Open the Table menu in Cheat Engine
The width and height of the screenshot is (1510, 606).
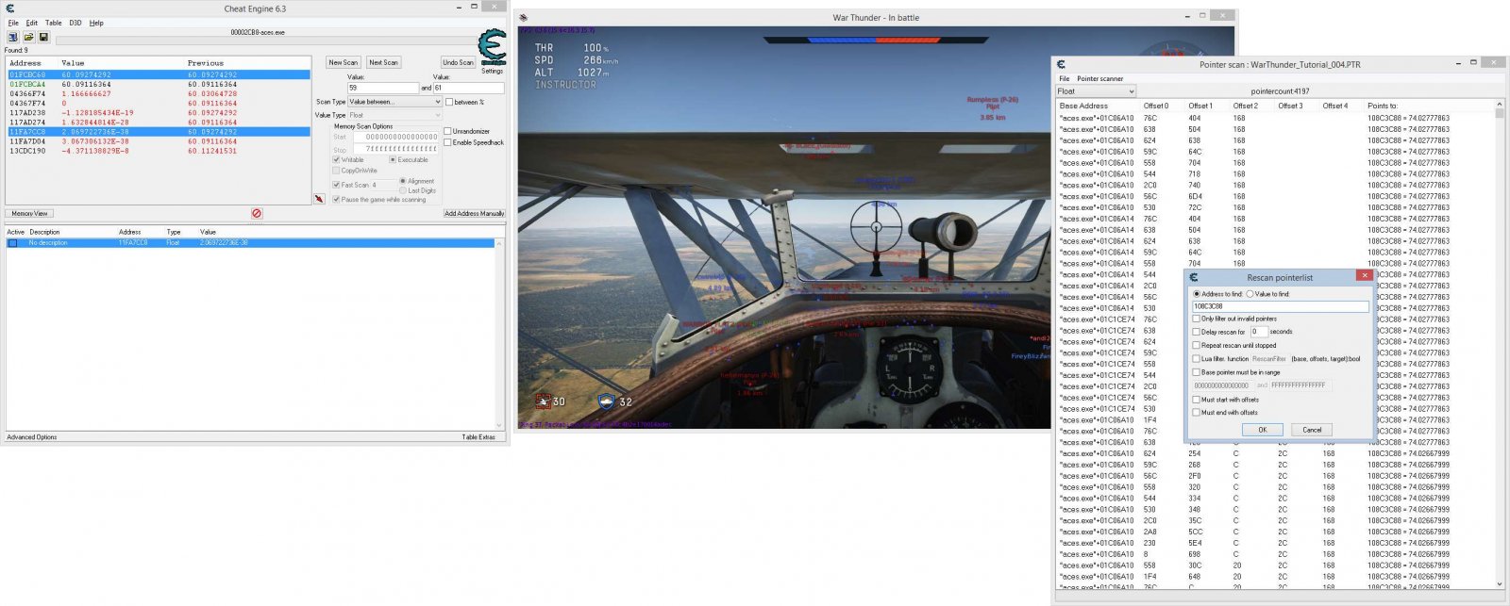tap(54, 23)
